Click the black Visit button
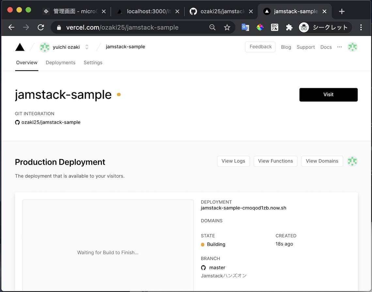This screenshot has height=292, width=372. pos(328,95)
